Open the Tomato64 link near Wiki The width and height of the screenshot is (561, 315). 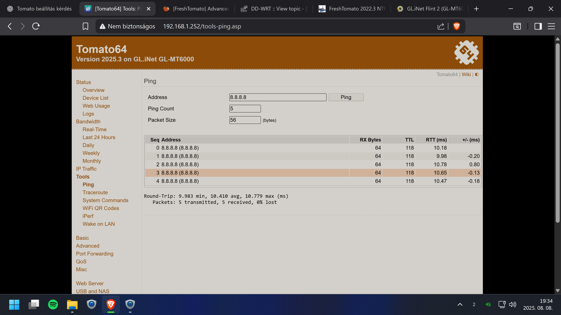tap(447, 75)
